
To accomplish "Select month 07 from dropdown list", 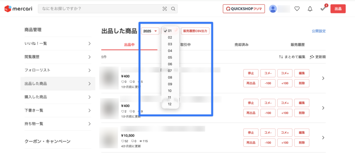I will tap(170, 71).
